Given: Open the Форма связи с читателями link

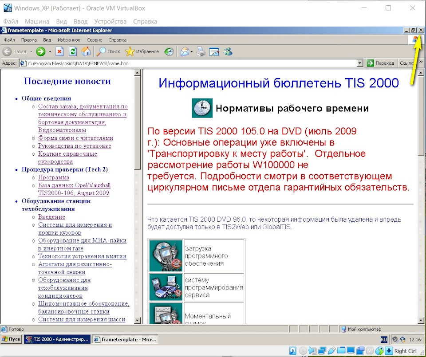Looking at the screenshot, I should coord(75,138).
